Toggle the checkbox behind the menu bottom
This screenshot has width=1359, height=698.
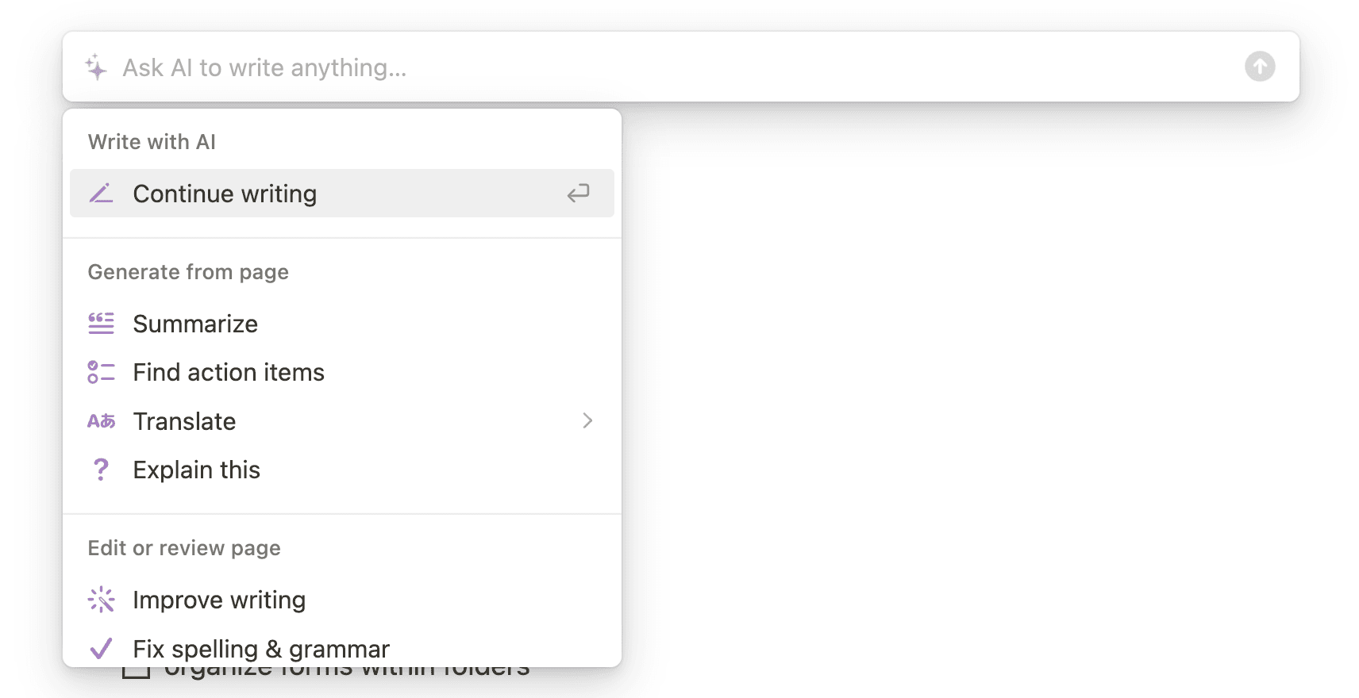click(x=137, y=671)
